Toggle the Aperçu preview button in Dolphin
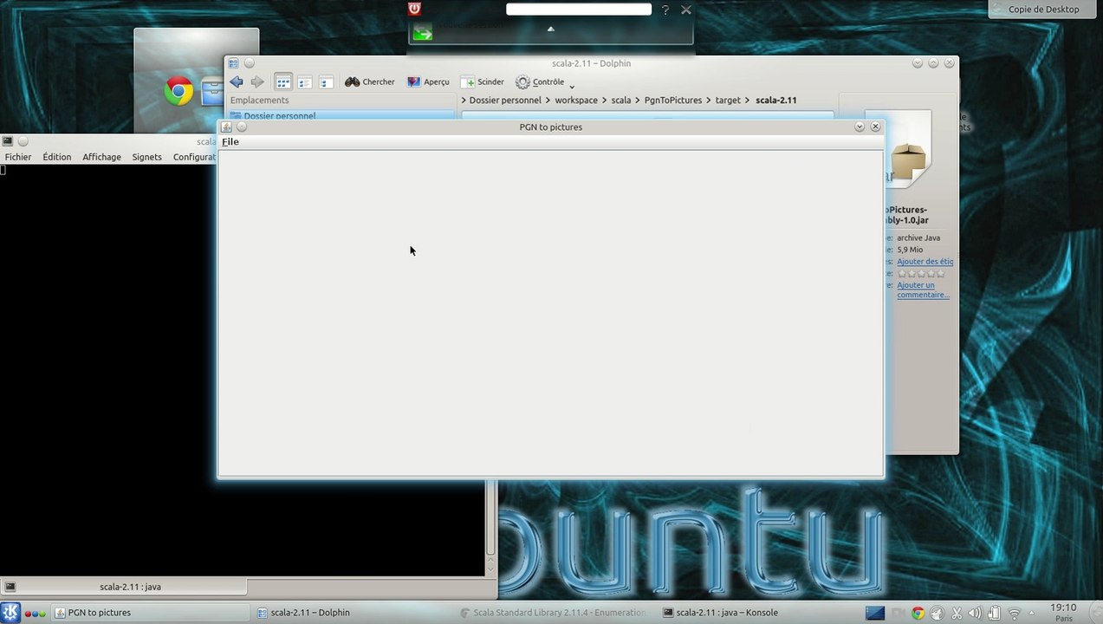1103x624 pixels. [x=428, y=82]
